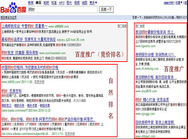
Task: Open the 地图 map tab
Action: pos(84,3)
